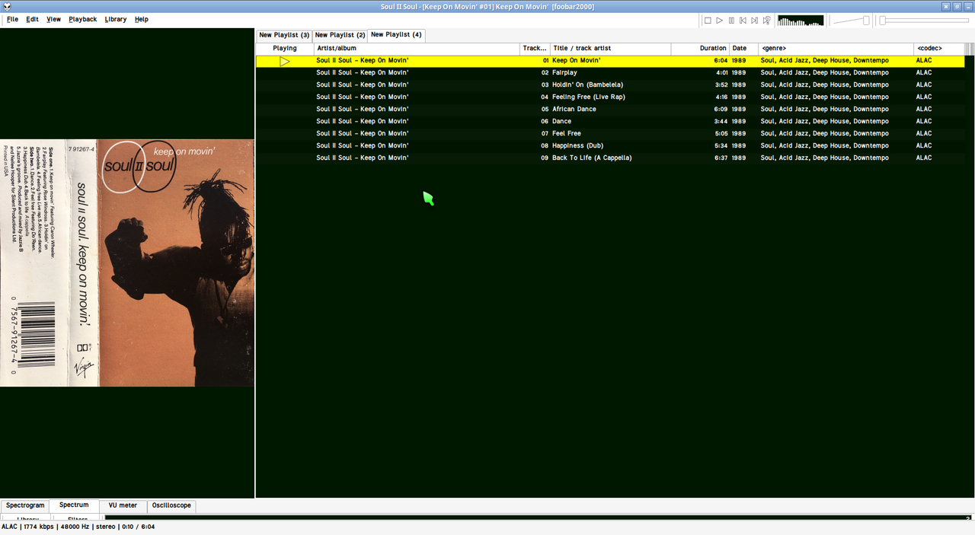Screen dimensions: 975x535
Task: Click the Stop playback button
Action: [708, 21]
